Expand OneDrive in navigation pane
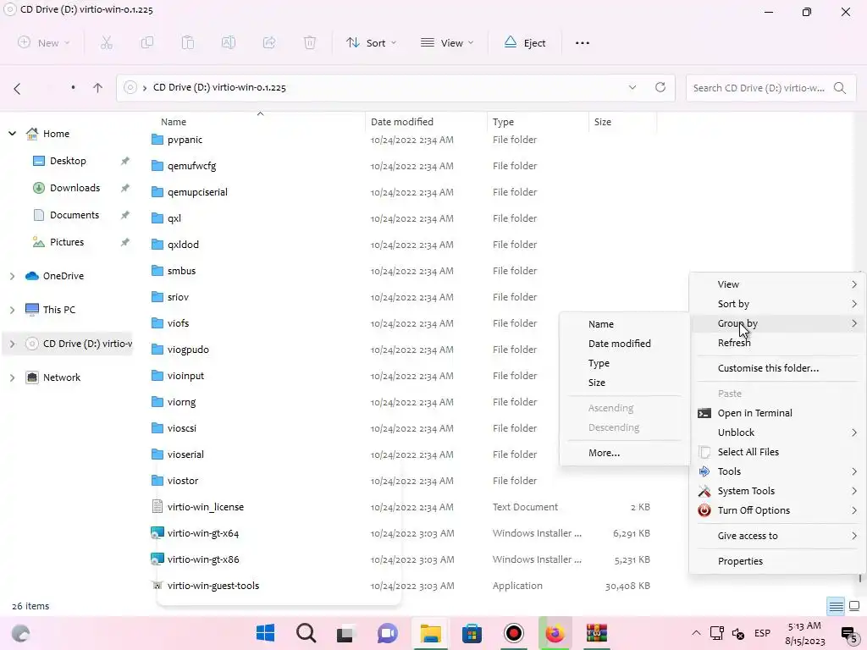Screen dimensions: 867x650 pos(12,276)
